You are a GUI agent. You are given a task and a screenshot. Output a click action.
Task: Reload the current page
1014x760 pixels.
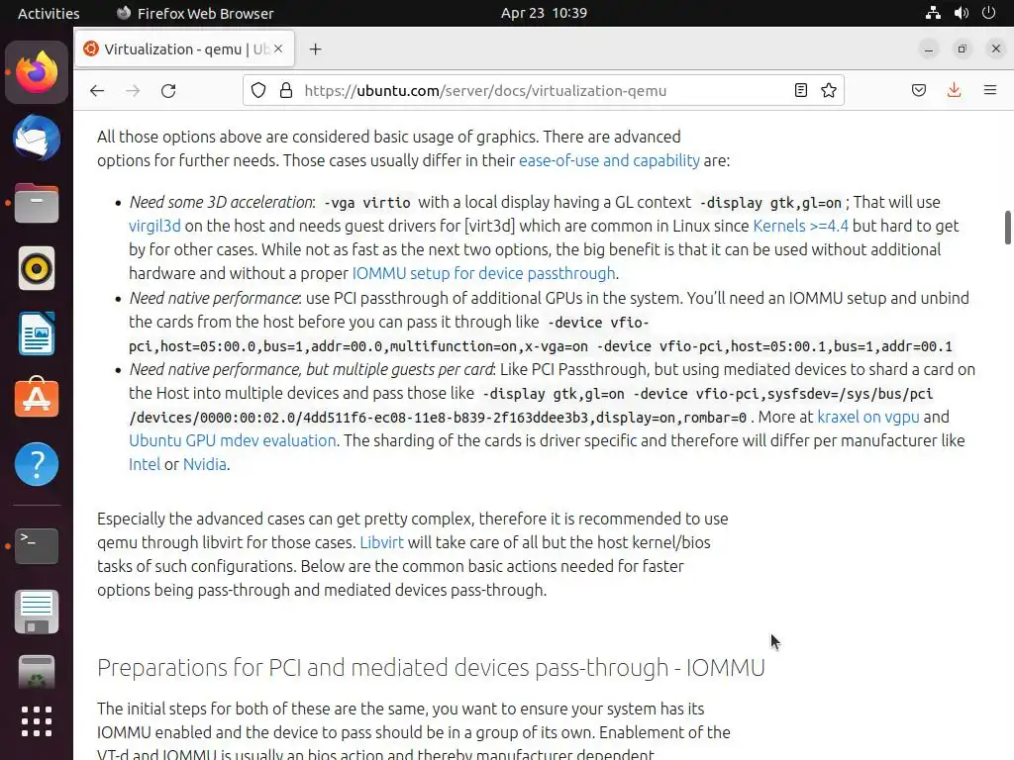point(168,90)
